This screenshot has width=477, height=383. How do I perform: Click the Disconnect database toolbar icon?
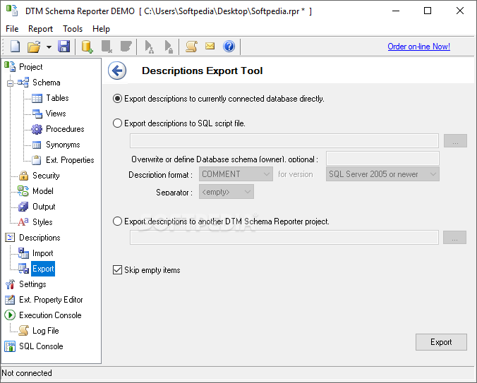pos(107,47)
